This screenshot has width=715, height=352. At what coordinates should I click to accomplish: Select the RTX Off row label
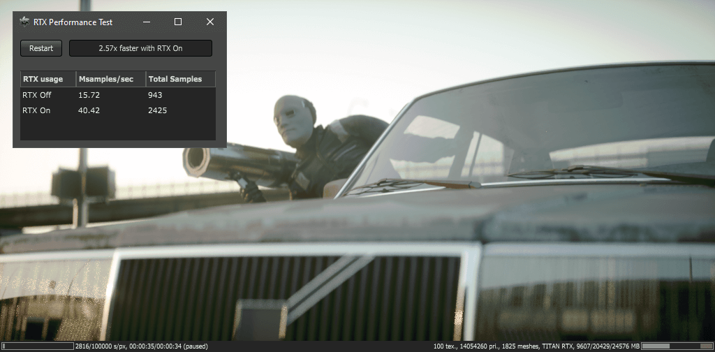[36, 95]
